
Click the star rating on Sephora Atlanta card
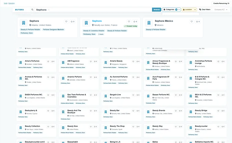click(73, 21)
